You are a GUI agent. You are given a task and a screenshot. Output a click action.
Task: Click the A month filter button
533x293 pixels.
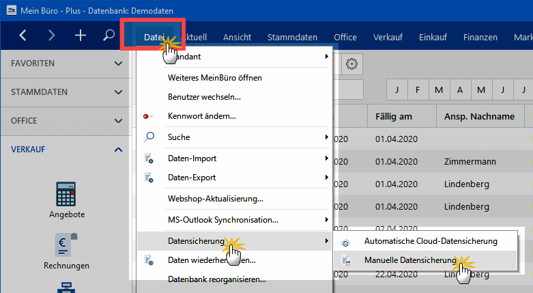pos(459,90)
